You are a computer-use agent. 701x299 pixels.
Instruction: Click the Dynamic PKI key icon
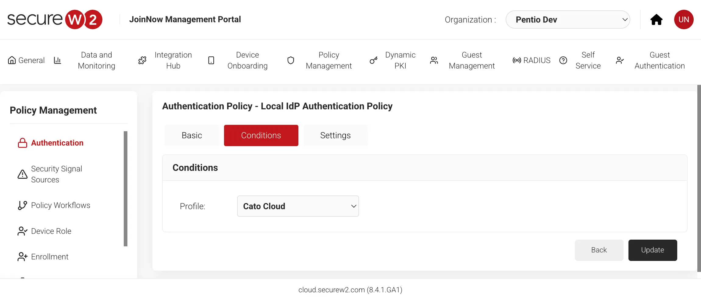coord(373,60)
